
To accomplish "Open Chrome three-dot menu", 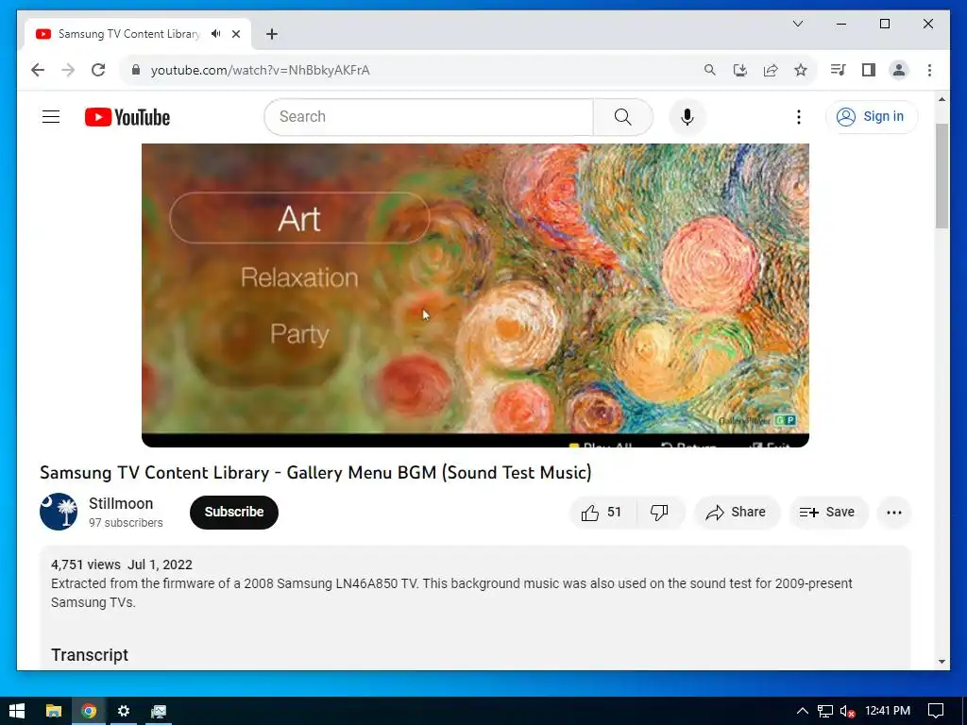I will click(929, 70).
